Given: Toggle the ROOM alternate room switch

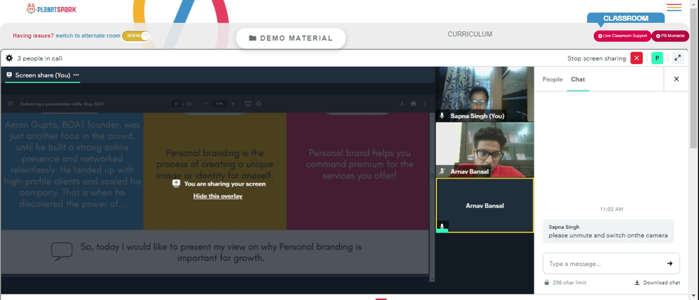Looking at the screenshot, I should pyautogui.click(x=136, y=36).
